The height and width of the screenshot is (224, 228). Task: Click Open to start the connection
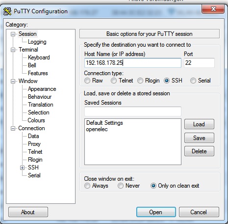click(x=156, y=212)
